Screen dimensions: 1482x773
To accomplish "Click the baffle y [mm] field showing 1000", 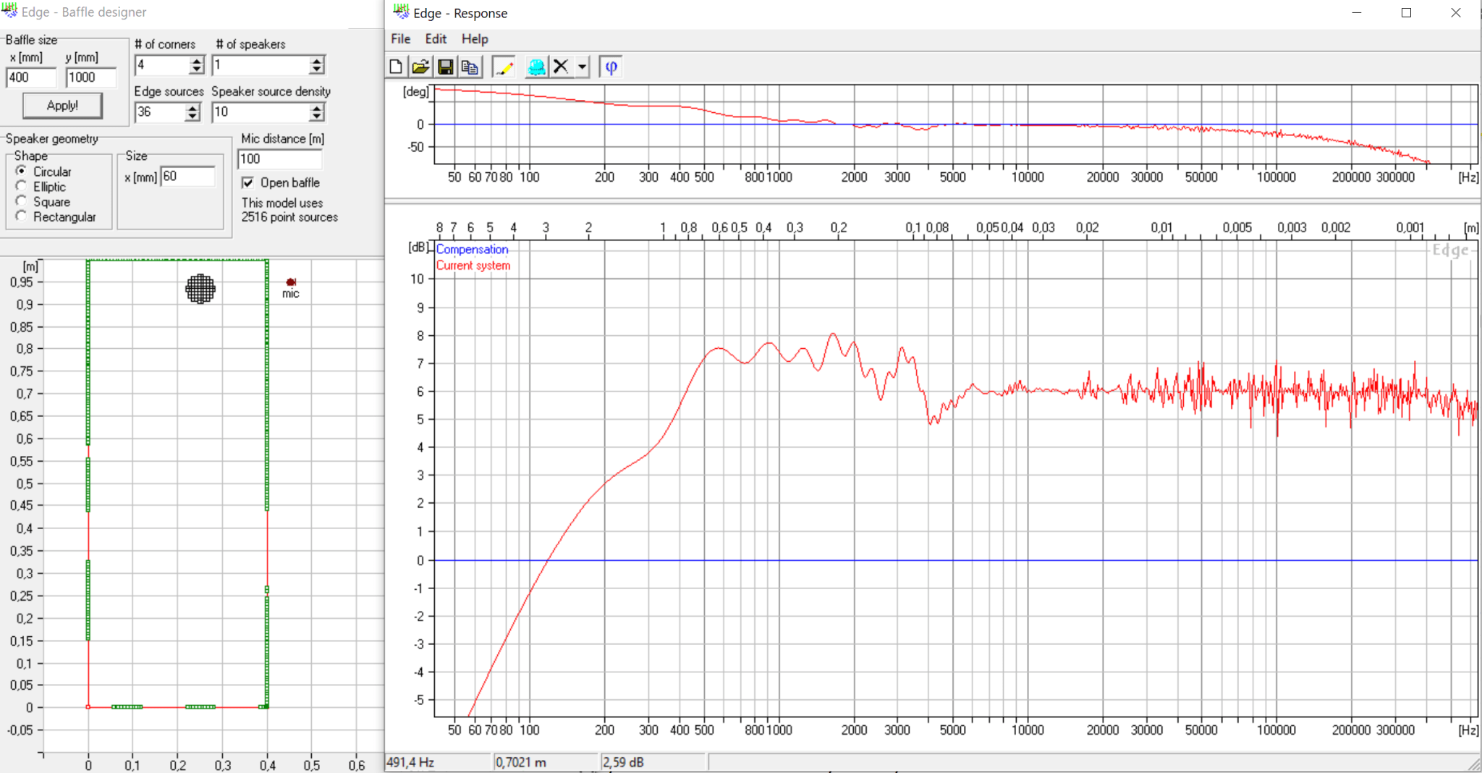I will pyautogui.click(x=91, y=77).
